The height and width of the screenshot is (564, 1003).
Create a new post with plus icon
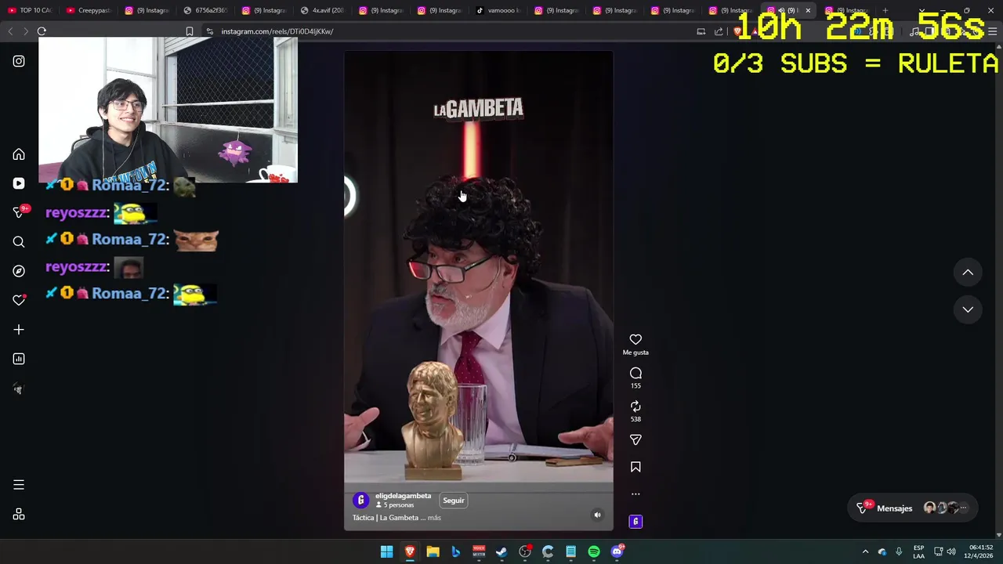[x=19, y=330]
